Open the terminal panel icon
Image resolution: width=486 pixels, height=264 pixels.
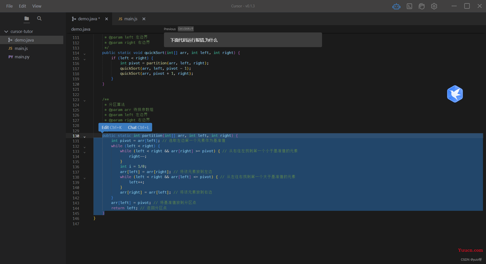(x=409, y=6)
